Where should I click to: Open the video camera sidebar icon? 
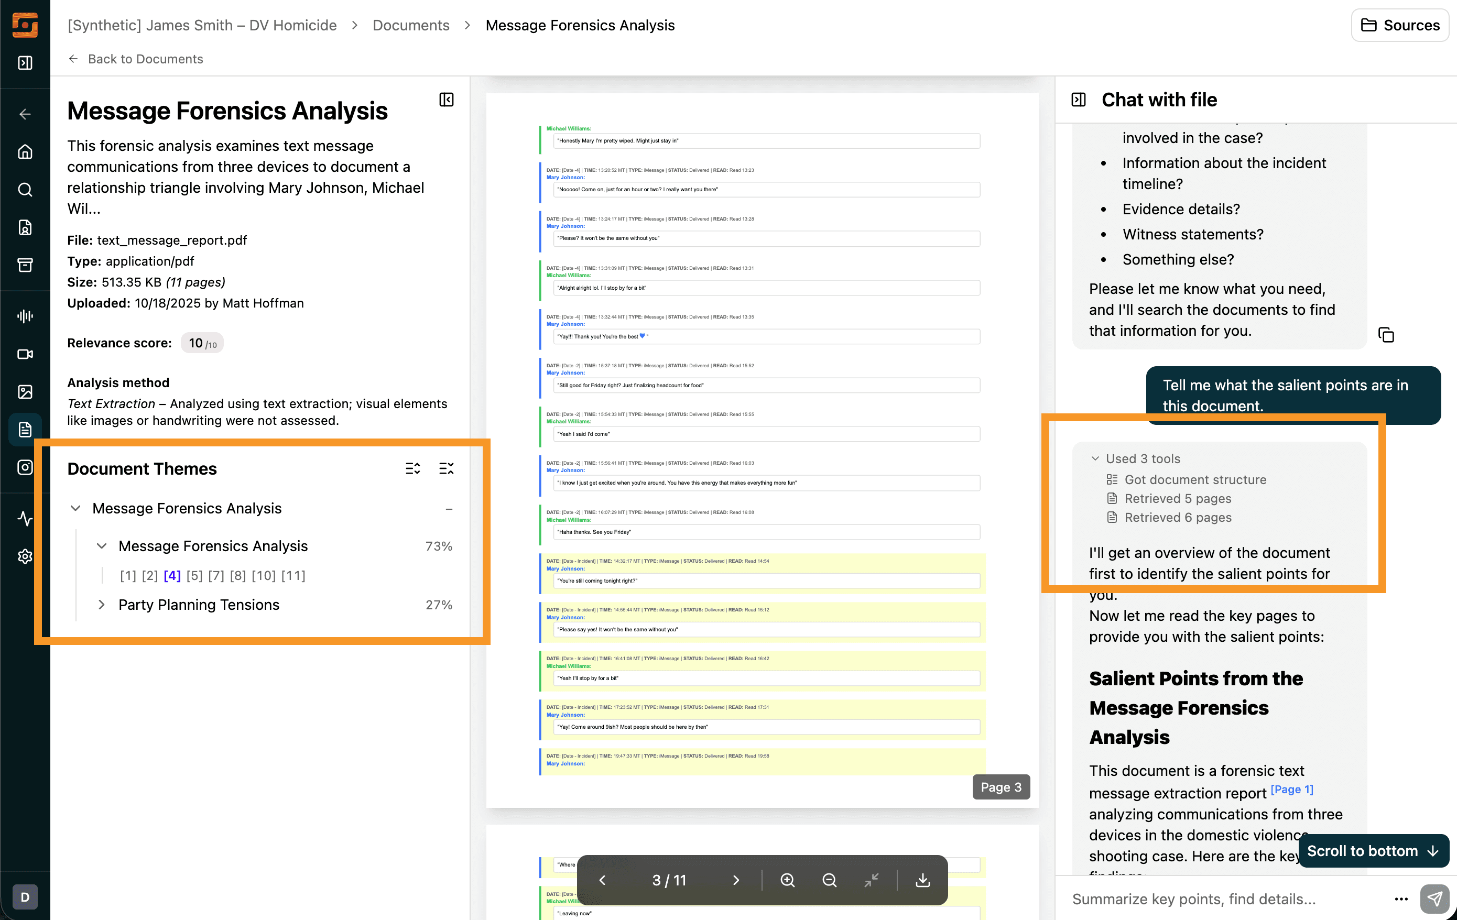pyautogui.click(x=25, y=354)
